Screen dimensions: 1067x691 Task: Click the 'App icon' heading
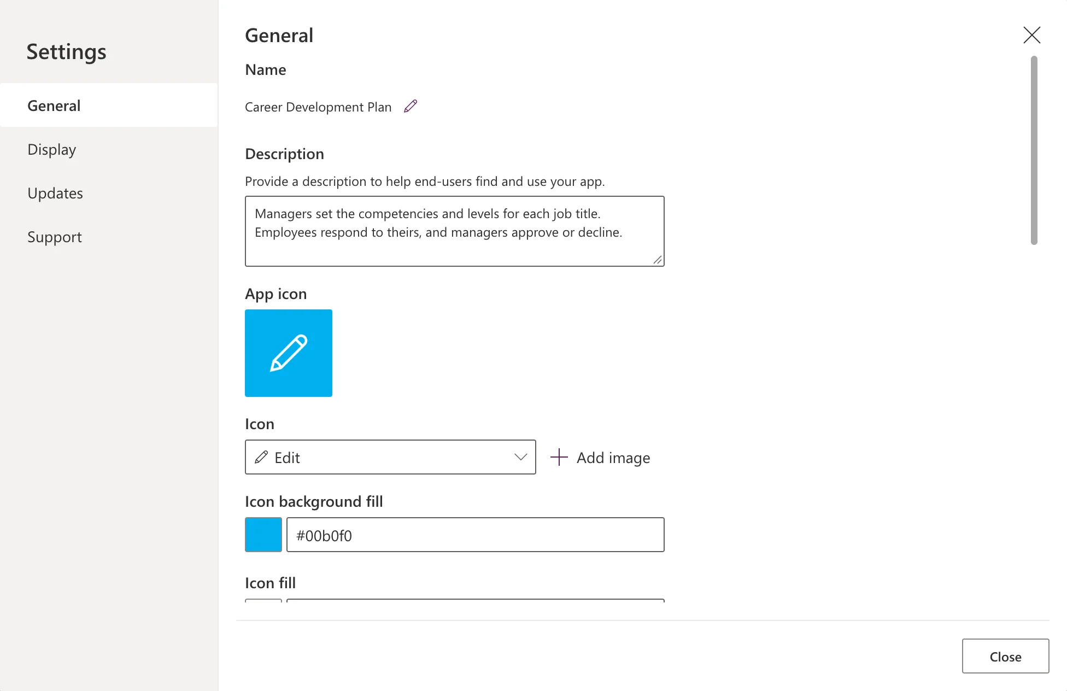point(275,294)
